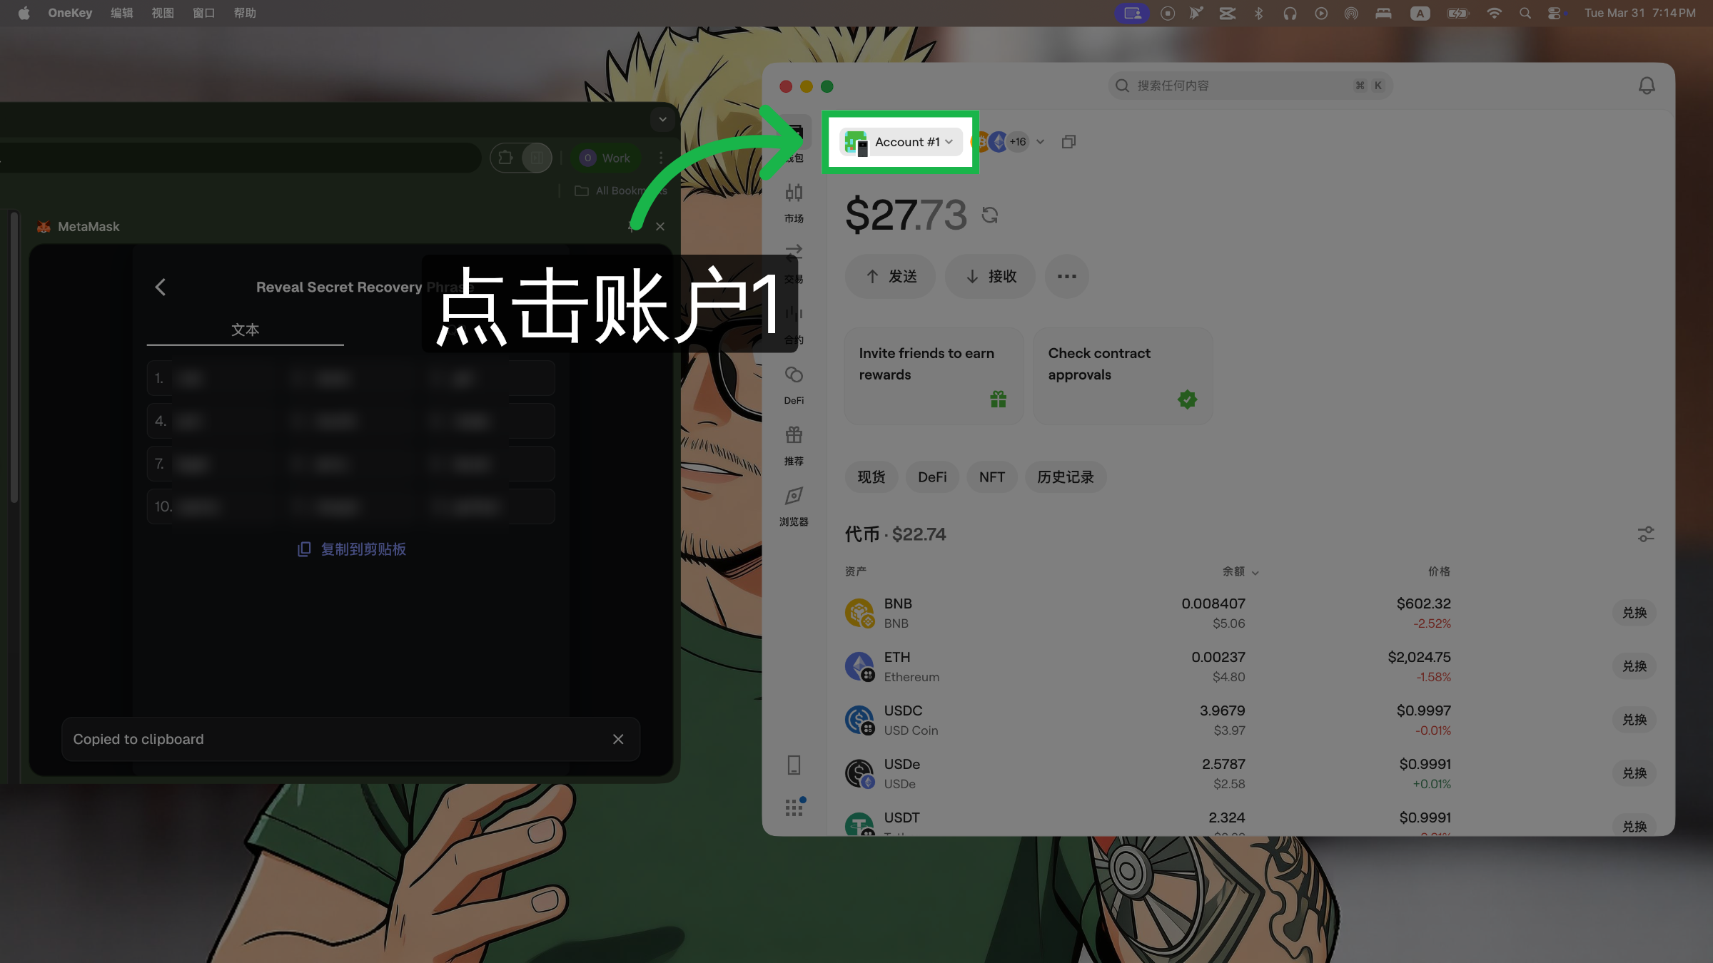This screenshot has height=963, width=1713.
Task: Select the 文本 tab in MetaMask
Action: pos(245,330)
